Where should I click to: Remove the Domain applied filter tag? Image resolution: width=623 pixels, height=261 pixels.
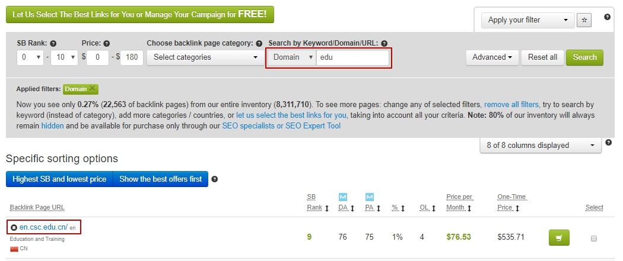(x=92, y=89)
